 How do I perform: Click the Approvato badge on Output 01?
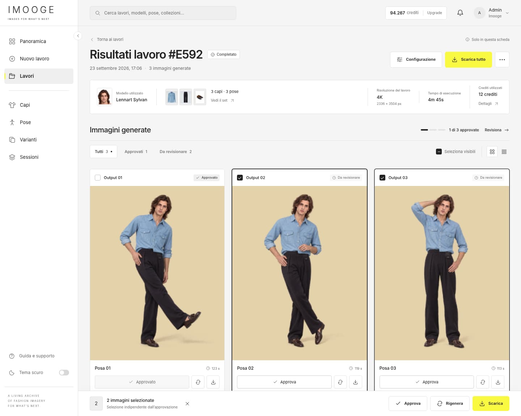[207, 178]
